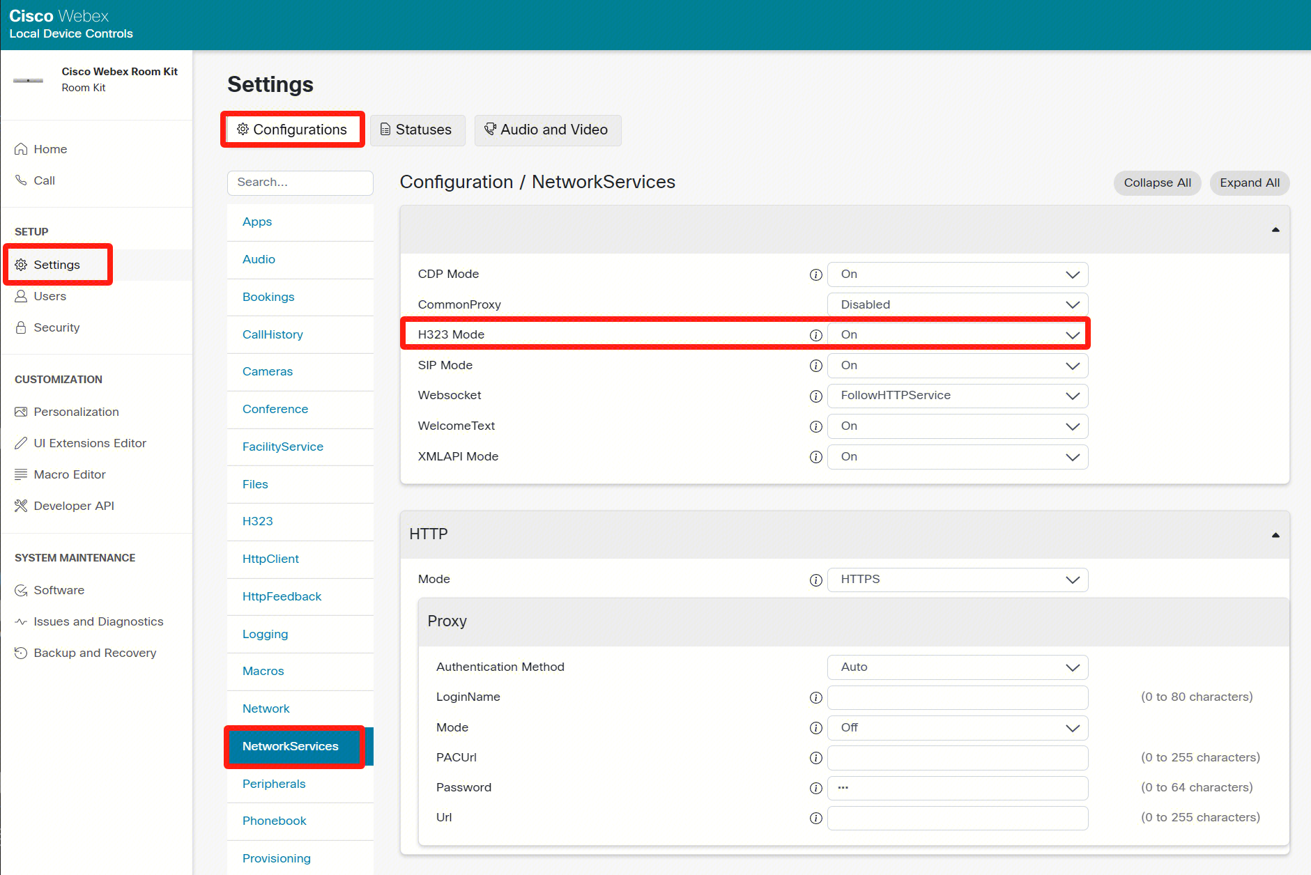1311x875 pixels.
Task: Click the Users person icon
Action: 21,296
